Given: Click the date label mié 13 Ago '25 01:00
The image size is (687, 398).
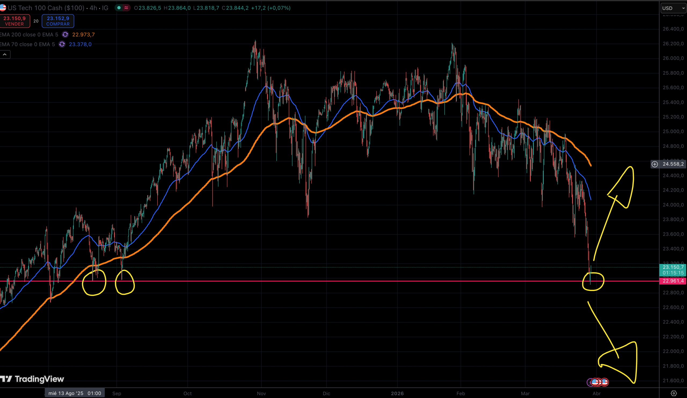Looking at the screenshot, I should coord(75,393).
